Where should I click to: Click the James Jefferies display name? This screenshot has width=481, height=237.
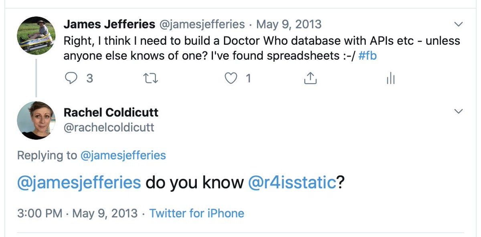tap(109, 24)
